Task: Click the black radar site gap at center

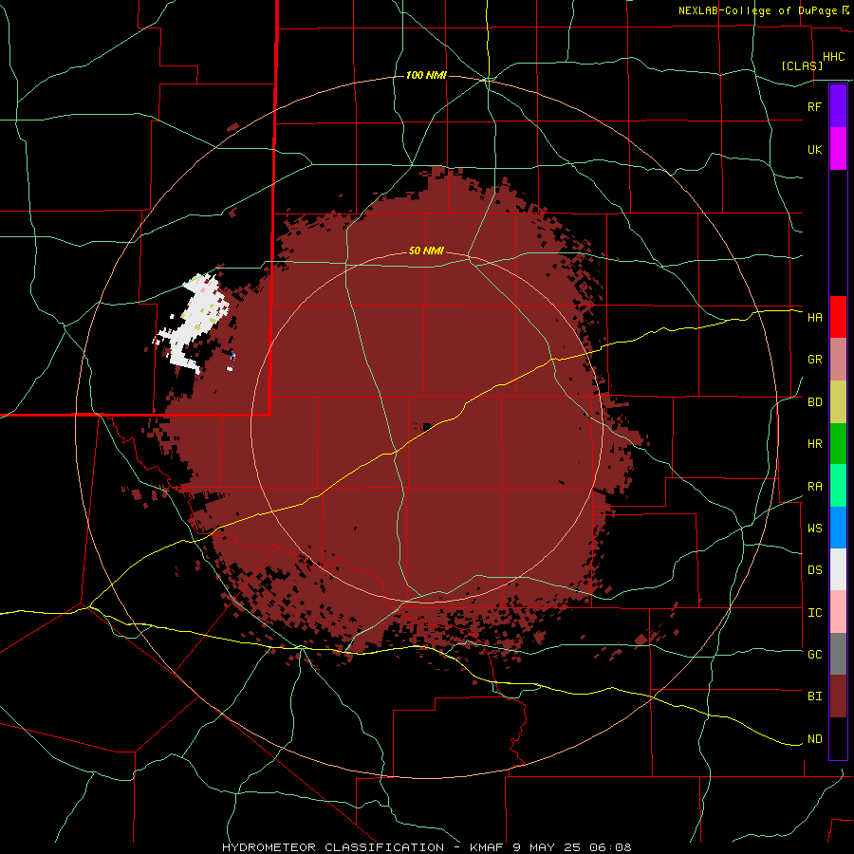Action: [427, 426]
